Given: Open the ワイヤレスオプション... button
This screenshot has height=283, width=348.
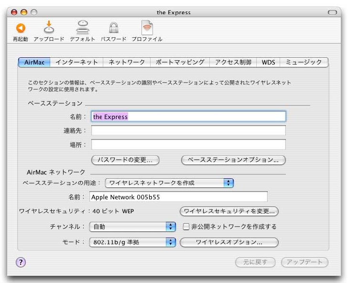Looking at the screenshot, I should (229, 242).
